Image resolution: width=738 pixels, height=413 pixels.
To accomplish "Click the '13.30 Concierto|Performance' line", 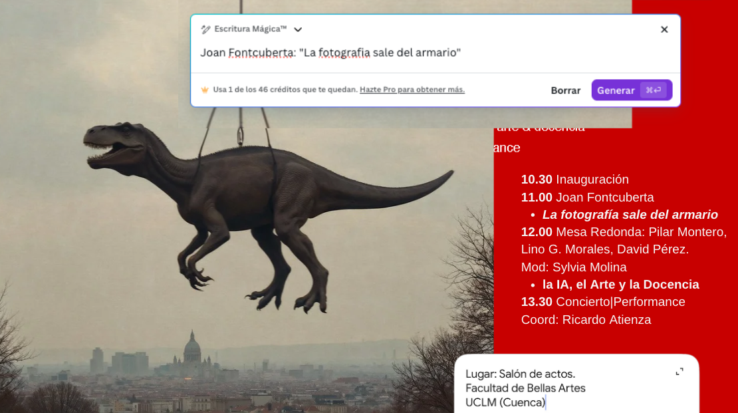I will (602, 302).
